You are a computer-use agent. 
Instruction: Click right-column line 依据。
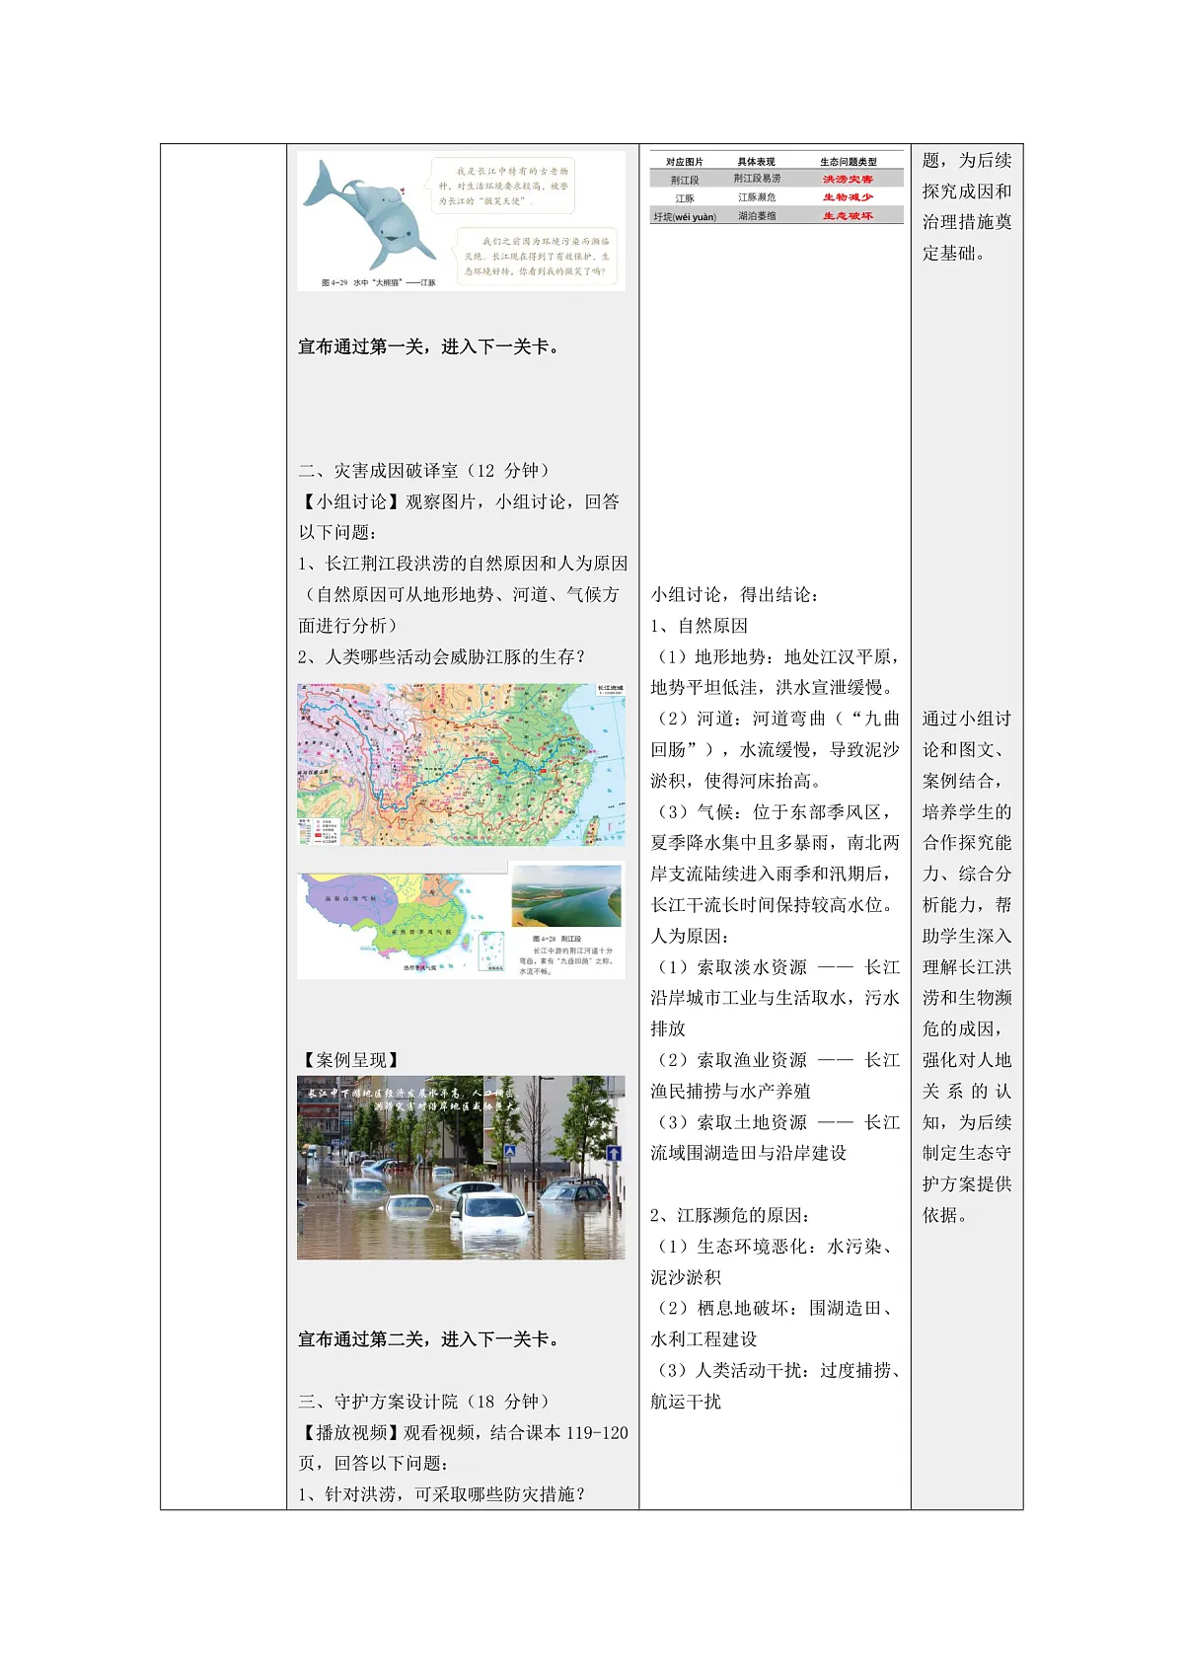click(945, 1215)
